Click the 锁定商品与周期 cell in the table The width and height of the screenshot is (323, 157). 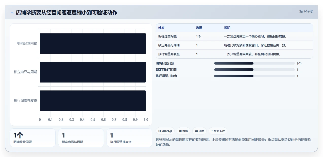(x=169, y=45)
